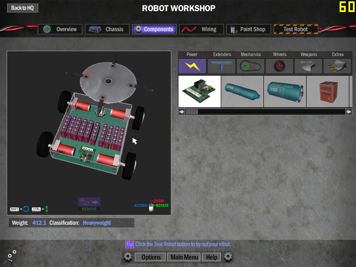Viewport: 356px width, 267px height.
Task: Open the Weapons category icon
Action: click(x=308, y=66)
